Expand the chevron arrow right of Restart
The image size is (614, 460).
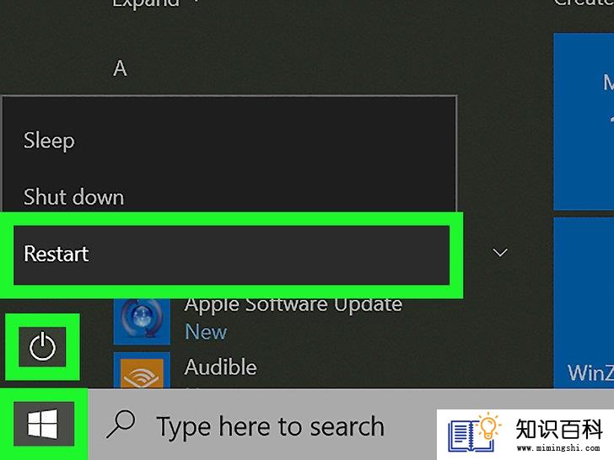pos(500,252)
